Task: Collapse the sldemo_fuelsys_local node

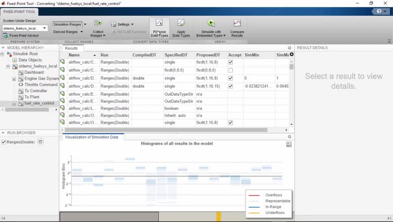Action: pos(8,66)
